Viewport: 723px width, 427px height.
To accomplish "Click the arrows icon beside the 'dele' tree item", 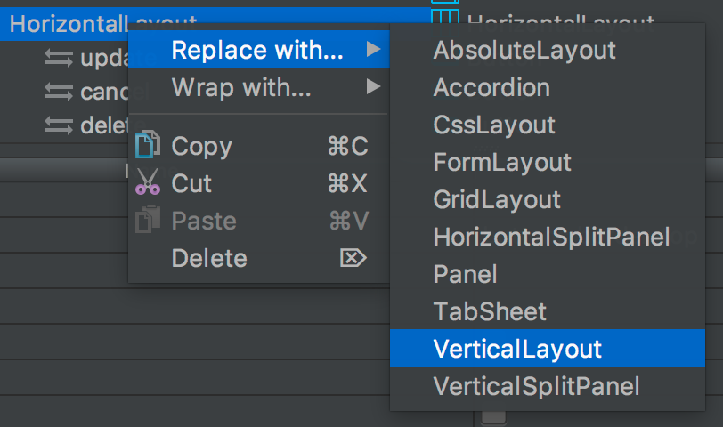I will coord(59,125).
